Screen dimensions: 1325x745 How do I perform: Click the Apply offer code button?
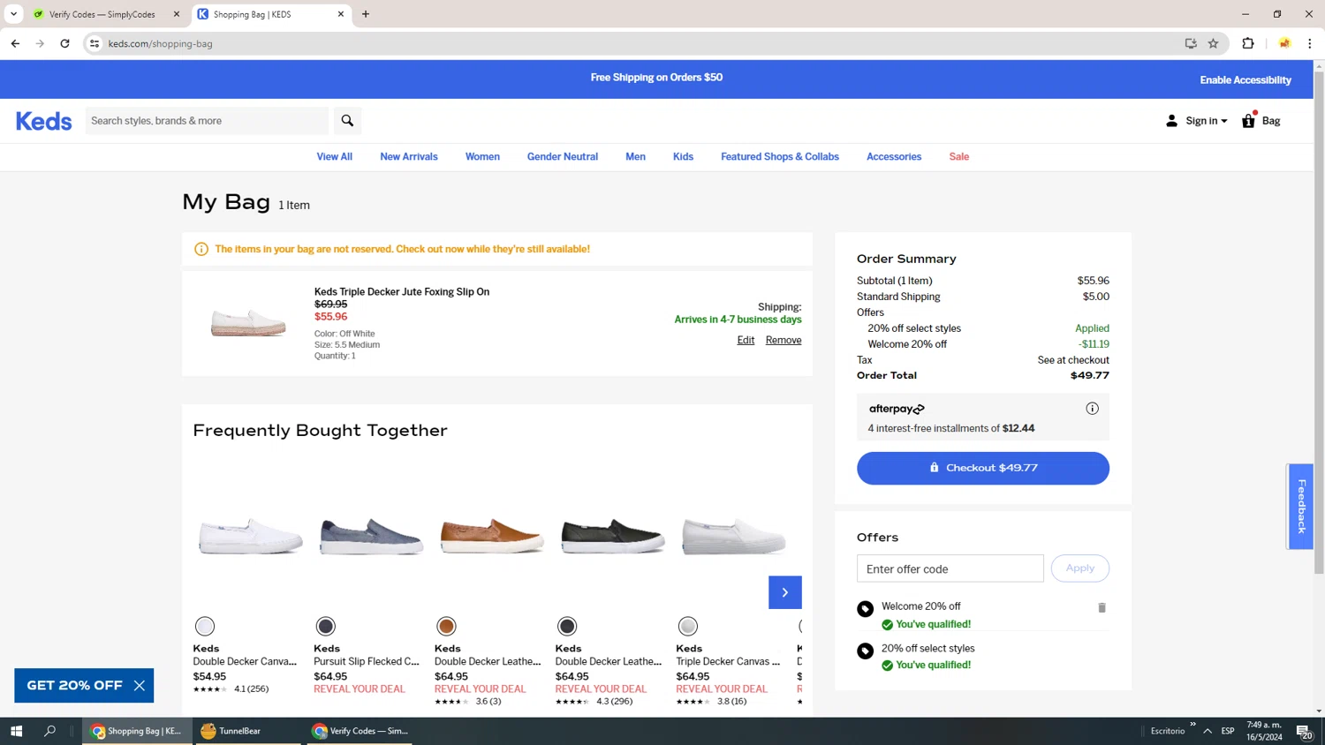click(1080, 568)
